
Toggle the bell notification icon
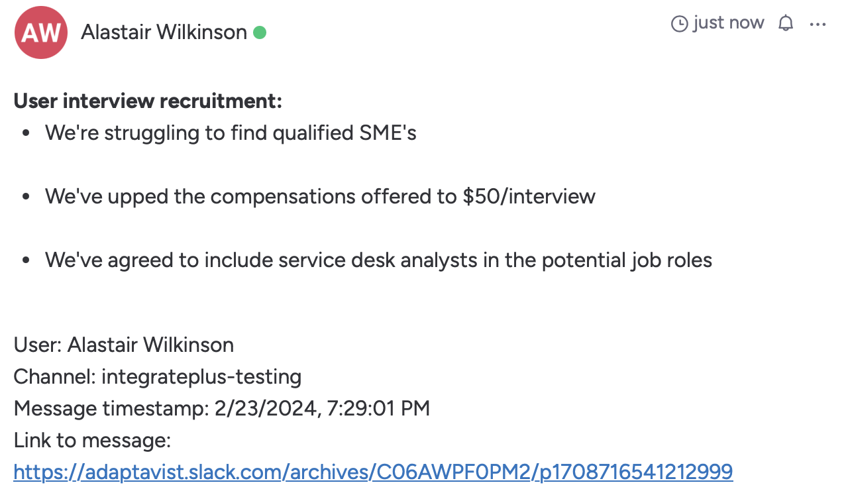786,24
